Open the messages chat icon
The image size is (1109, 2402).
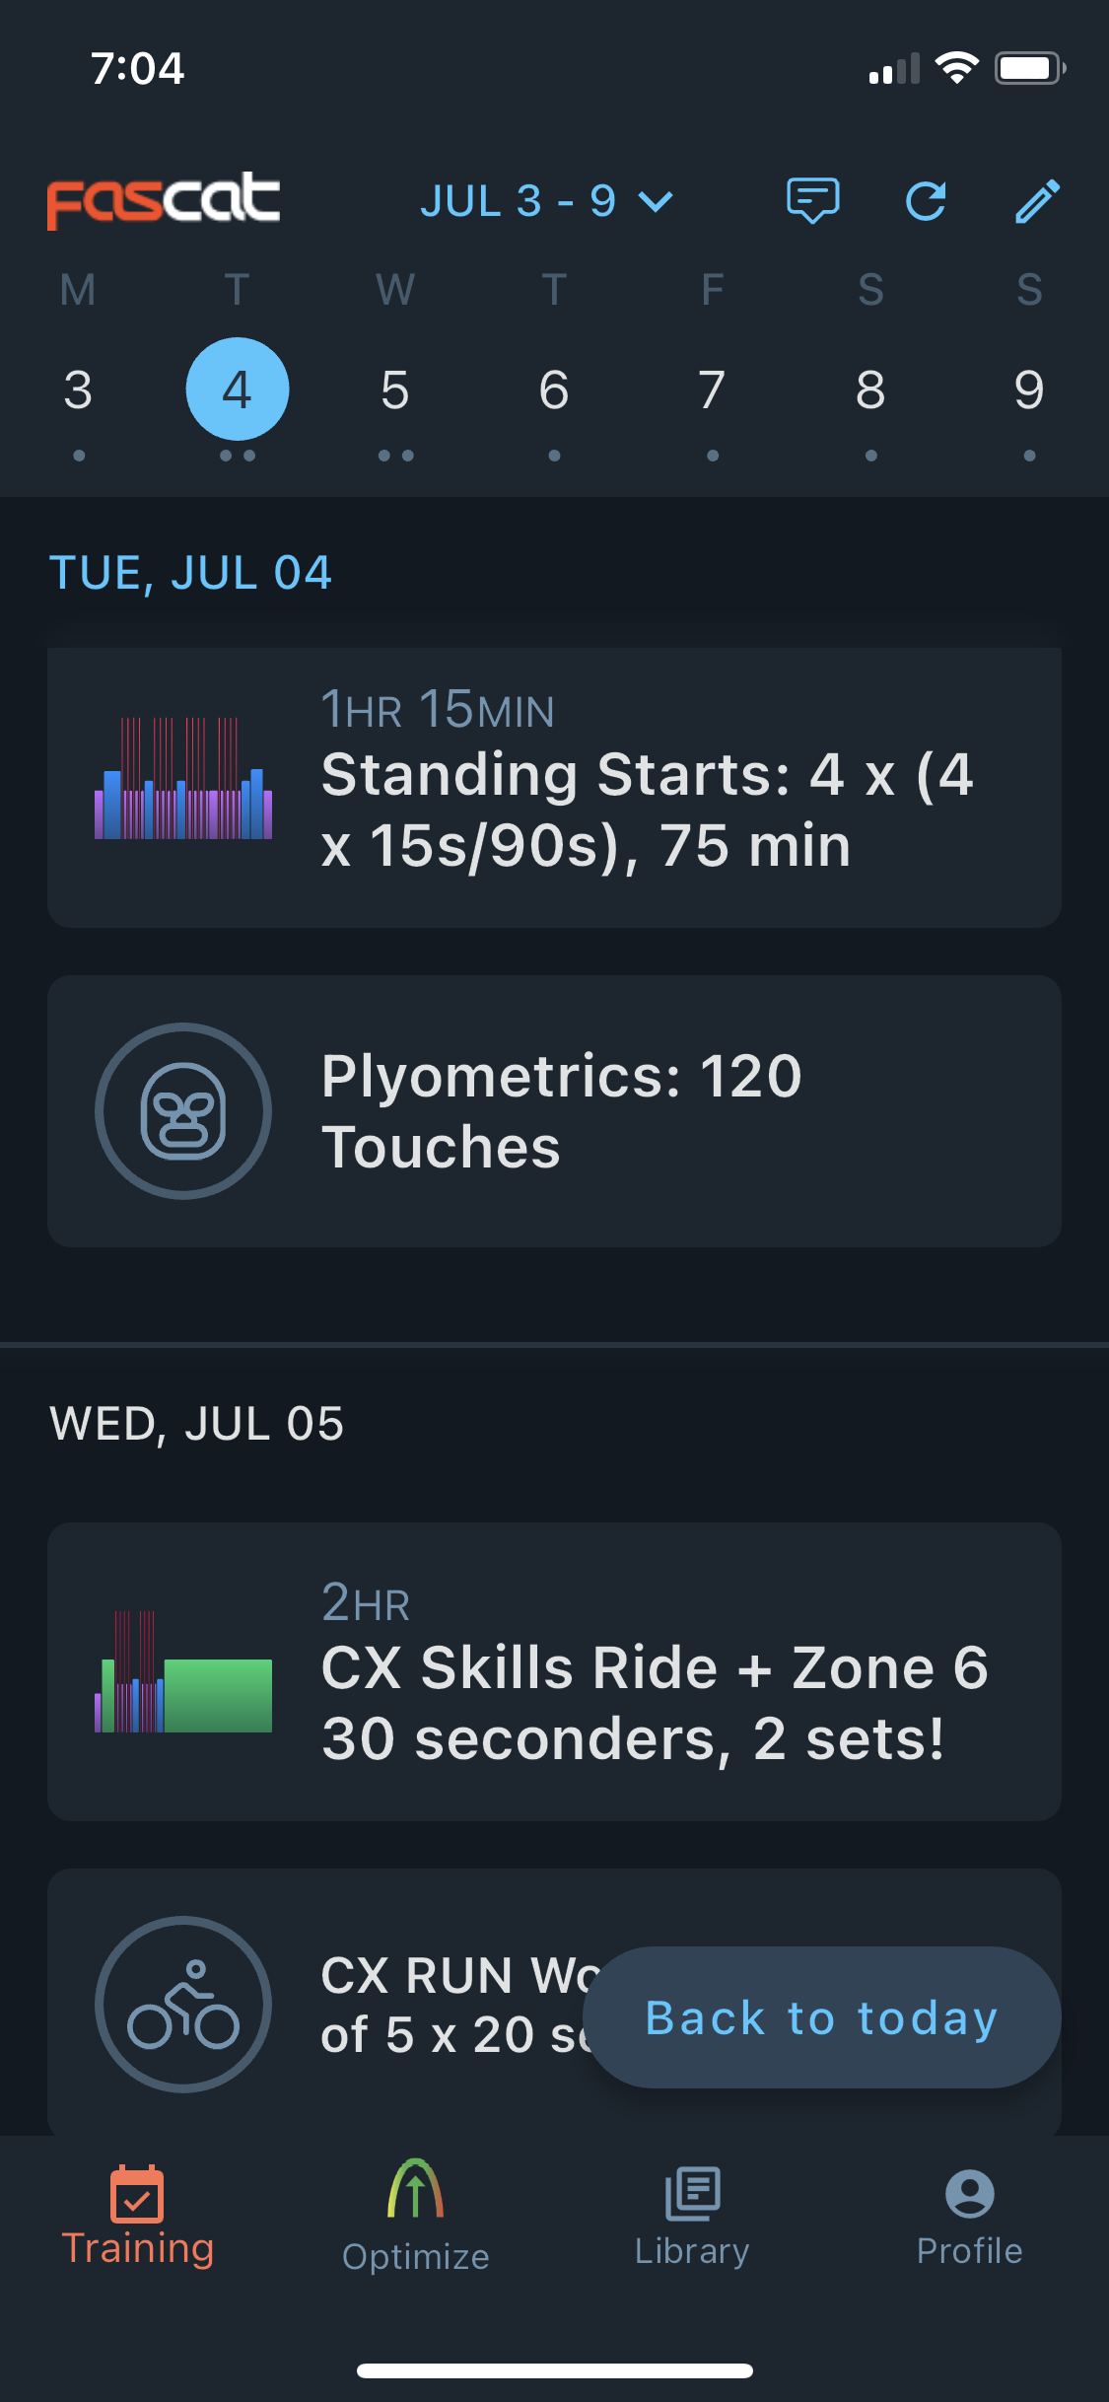coord(812,201)
